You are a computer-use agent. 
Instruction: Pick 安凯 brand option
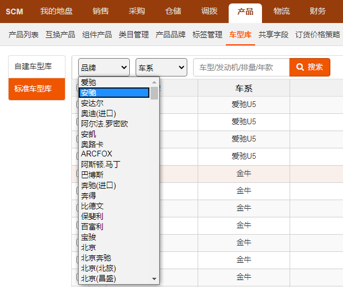[x=114, y=134]
